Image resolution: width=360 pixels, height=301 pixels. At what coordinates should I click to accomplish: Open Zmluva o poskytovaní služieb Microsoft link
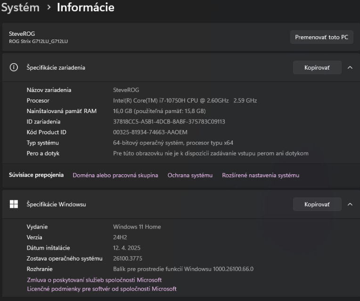click(x=94, y=280)
